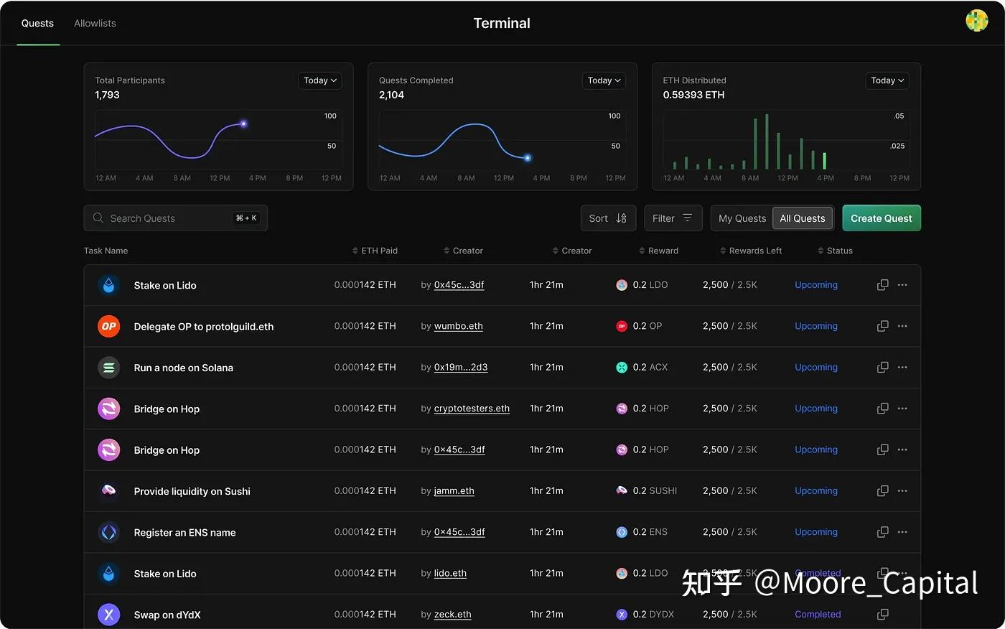Image resolution: width=1005 pixels, height=629 pixels.
Task: Open creator zeck.eth link
Action: [452, 615]
